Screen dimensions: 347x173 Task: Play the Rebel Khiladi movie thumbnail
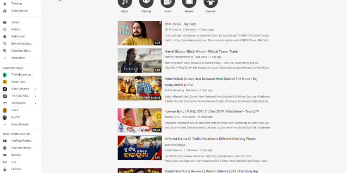pos(140,88)
